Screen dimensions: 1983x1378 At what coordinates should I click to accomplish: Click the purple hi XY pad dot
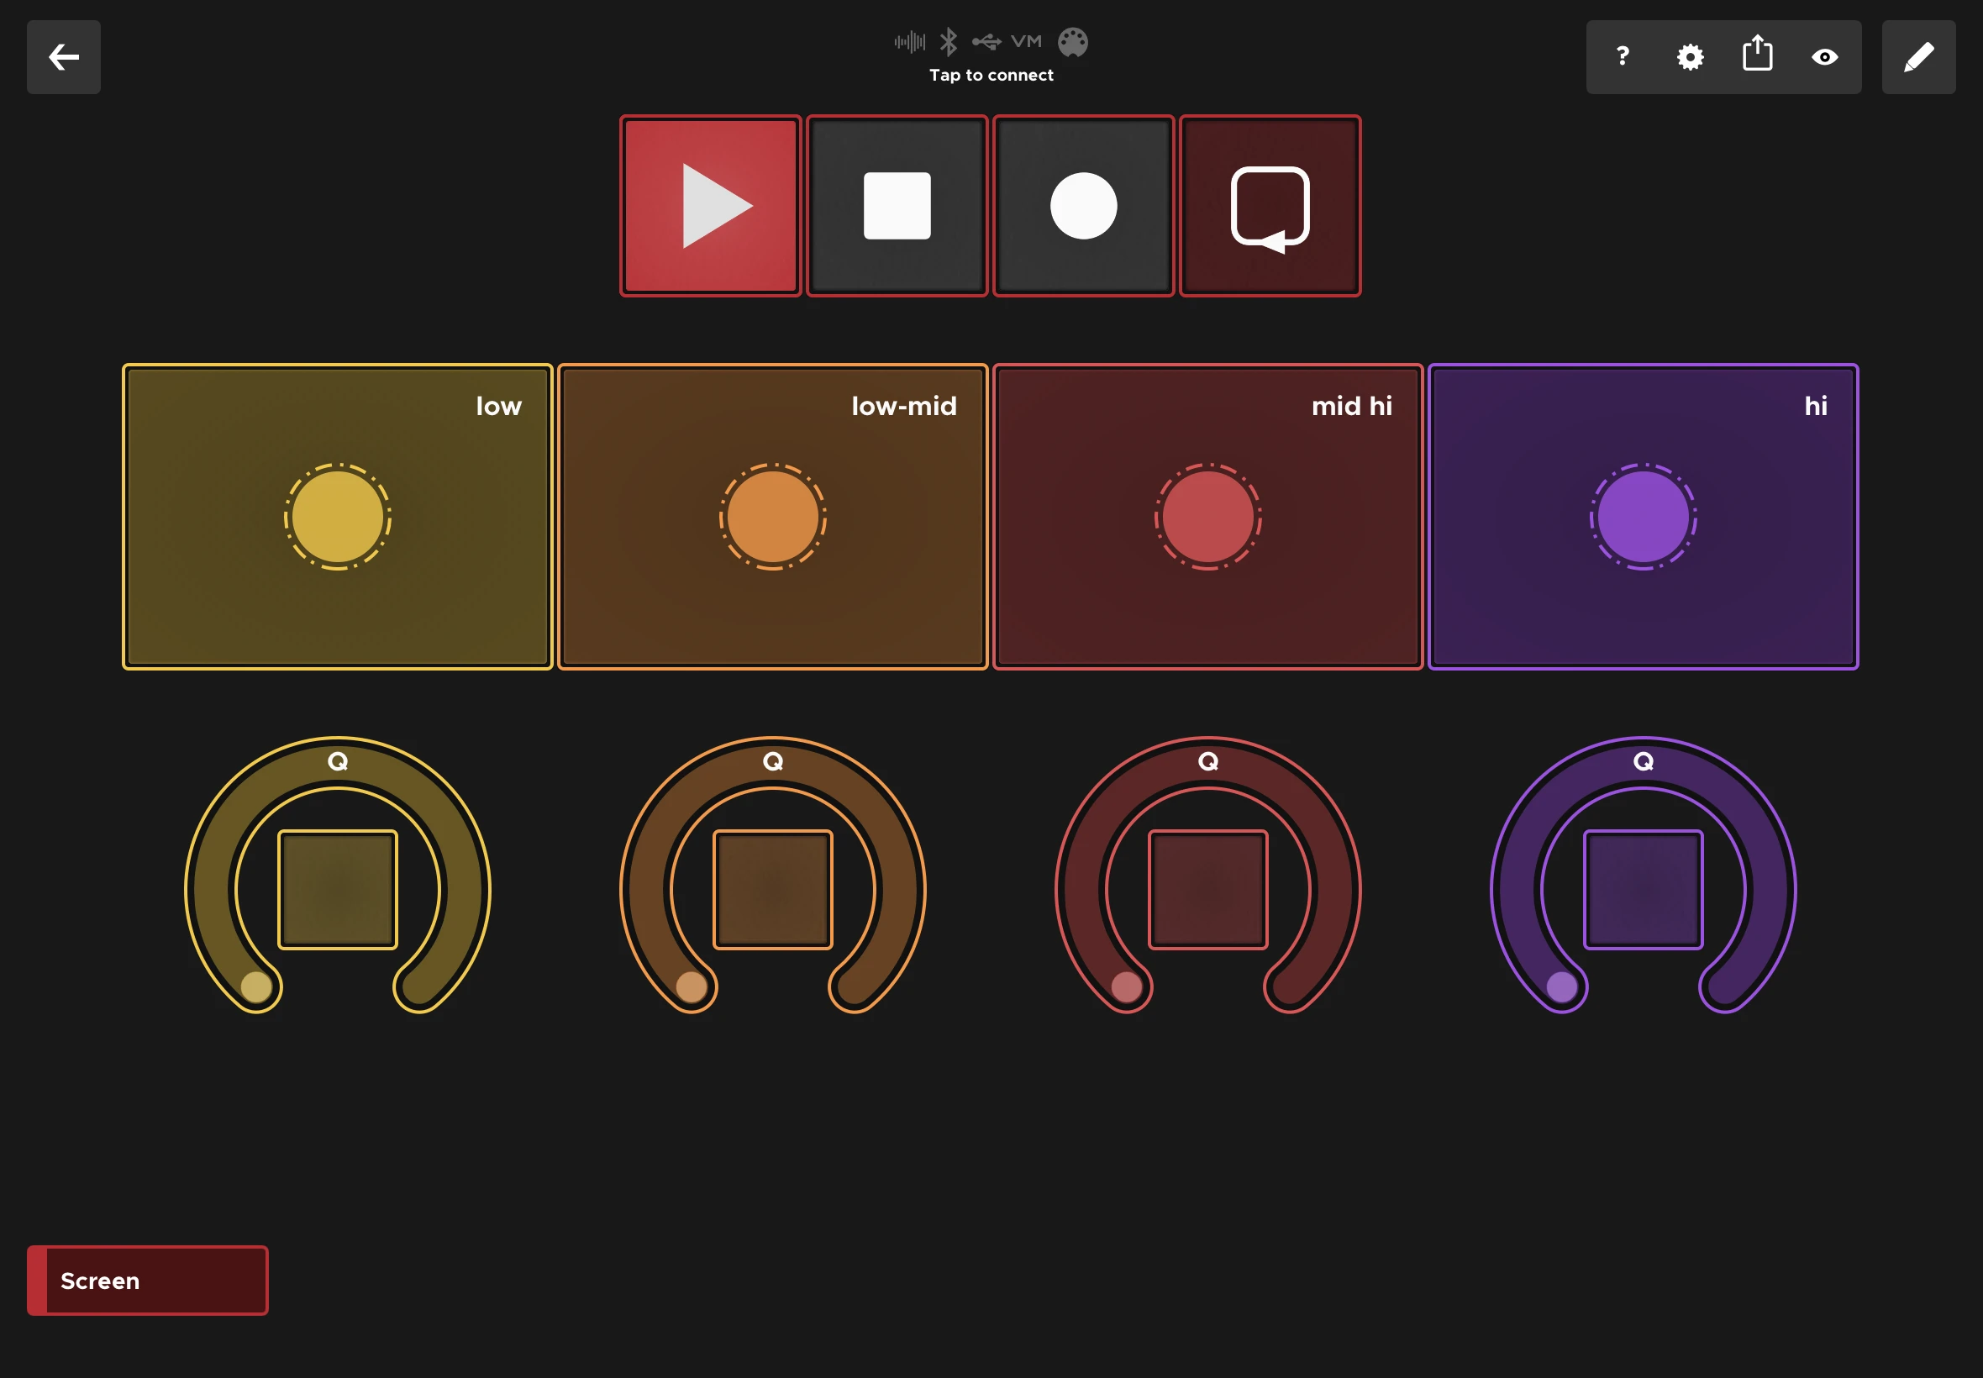1643,516
